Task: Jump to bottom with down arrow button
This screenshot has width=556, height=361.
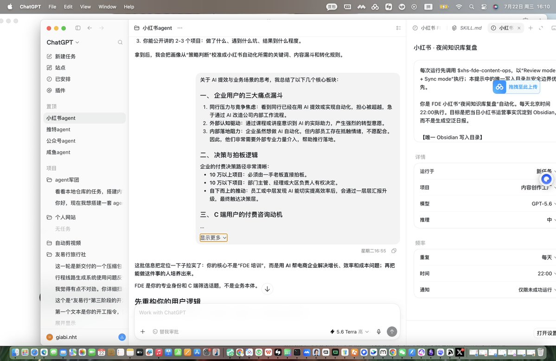Action: coord(268,289)
